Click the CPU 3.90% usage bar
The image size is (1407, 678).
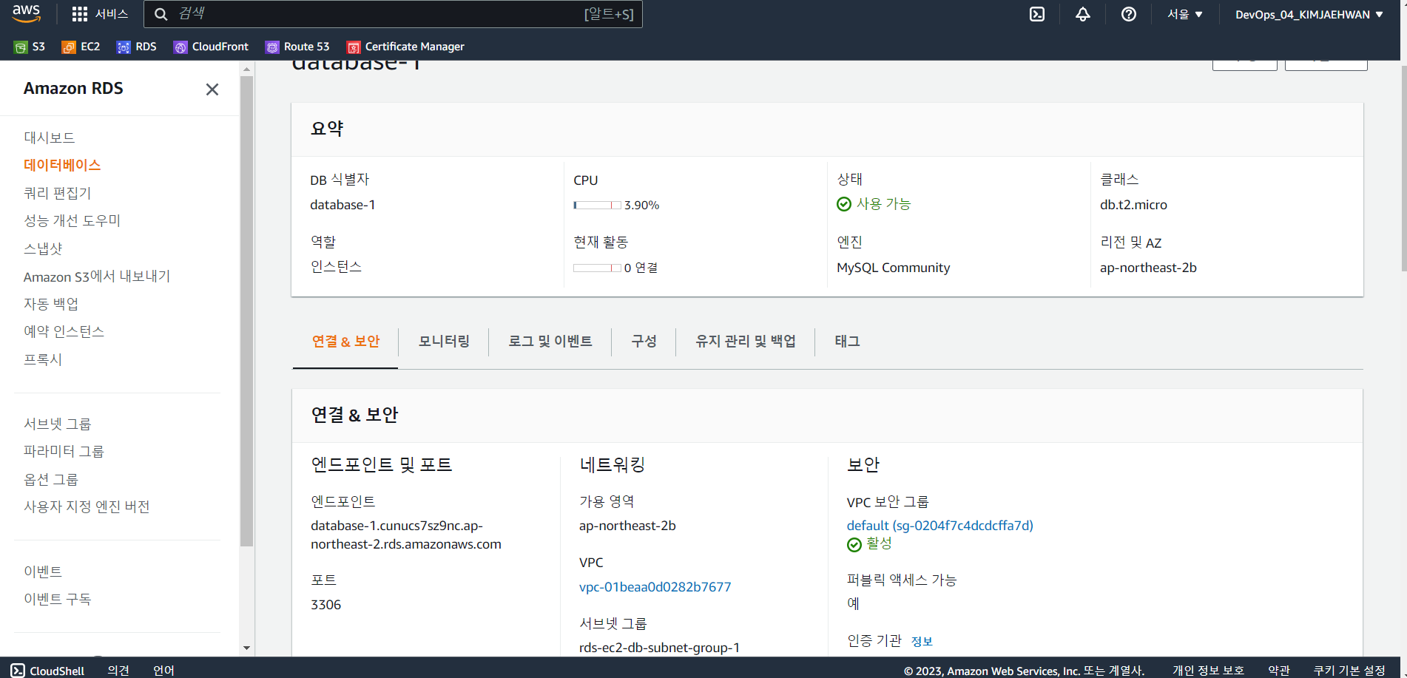pyautogui.click(x=597, y=205)
